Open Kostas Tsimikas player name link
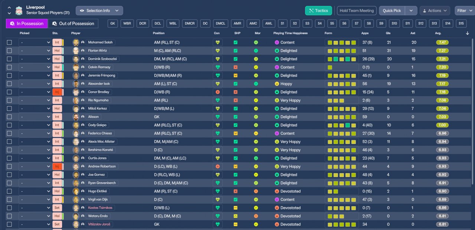The height and width of the screenshot is (230, 475). pyautogui.click(x=100, y=208)
